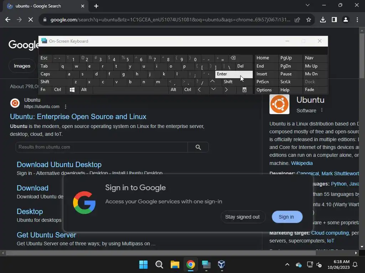Share this page via the share icon
Image resolution: width=365 pixels, height=273 pixels.
(x=297, y=20)
